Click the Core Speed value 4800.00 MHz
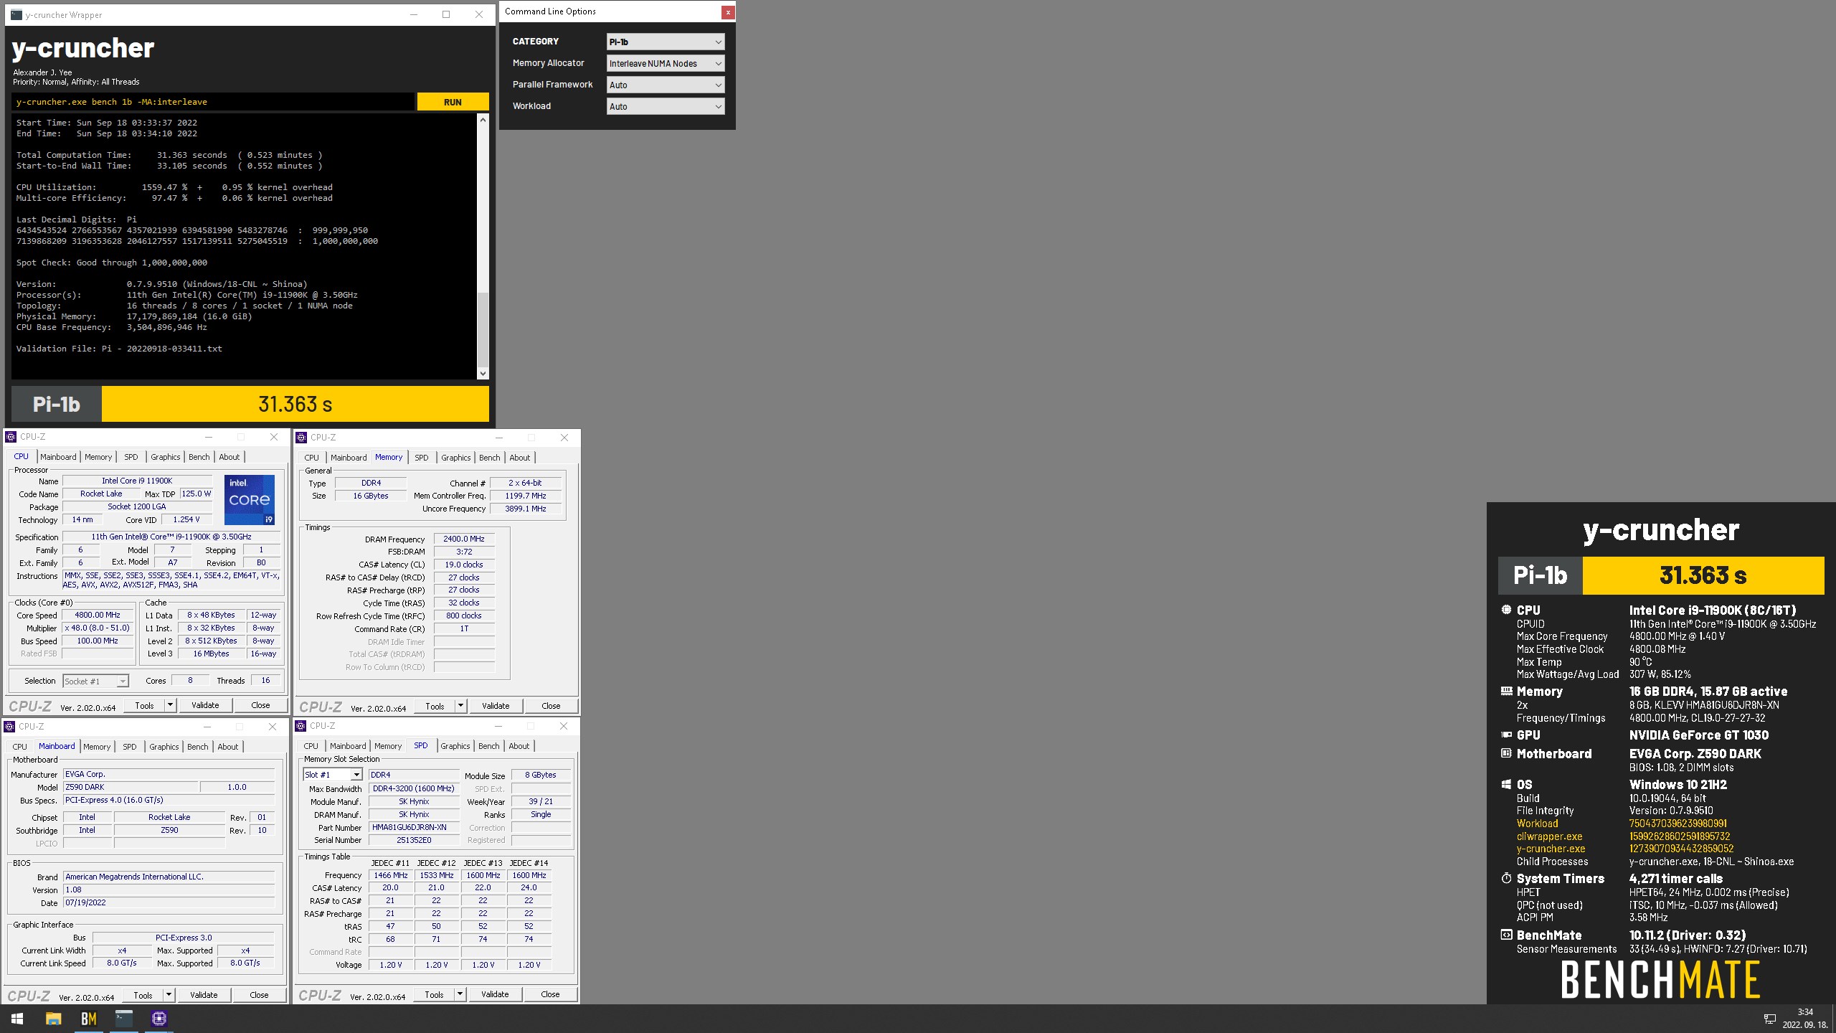Viewport: 1836px width, 1033px height. pos(98,615)
